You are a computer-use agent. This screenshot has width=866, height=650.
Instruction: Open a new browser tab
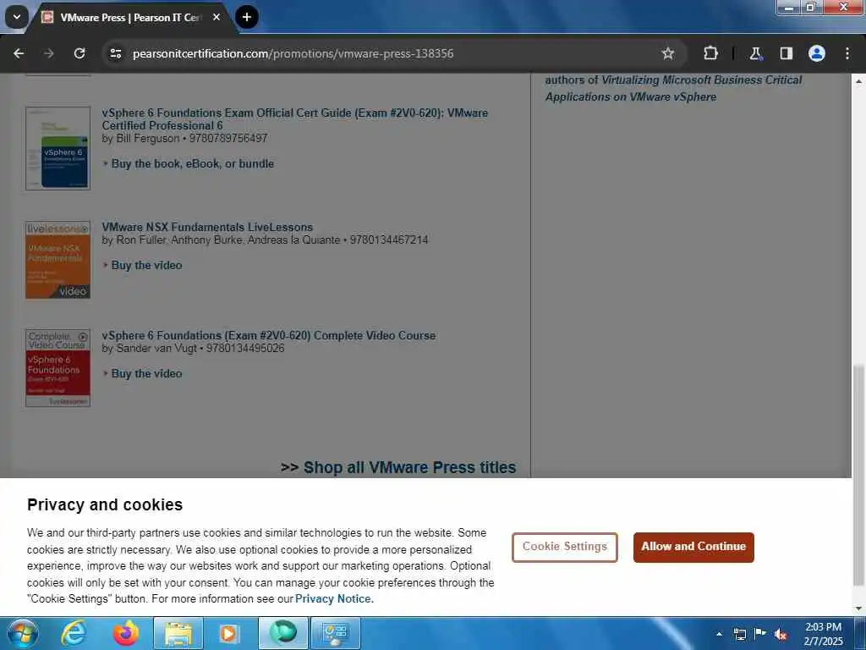(x=247, y=17)
